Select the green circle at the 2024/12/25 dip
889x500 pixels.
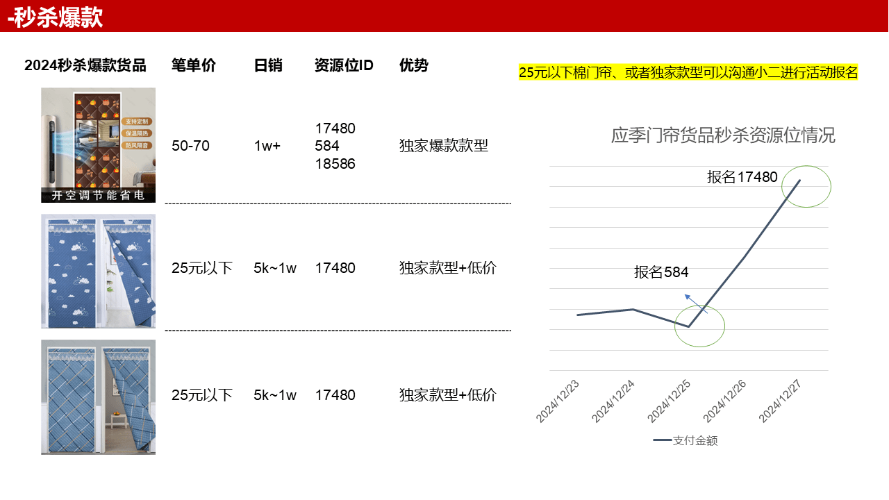(x=699, y=326)
